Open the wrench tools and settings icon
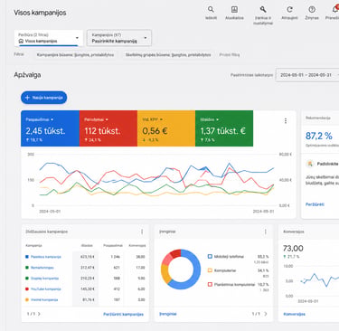 coord(263,9)
